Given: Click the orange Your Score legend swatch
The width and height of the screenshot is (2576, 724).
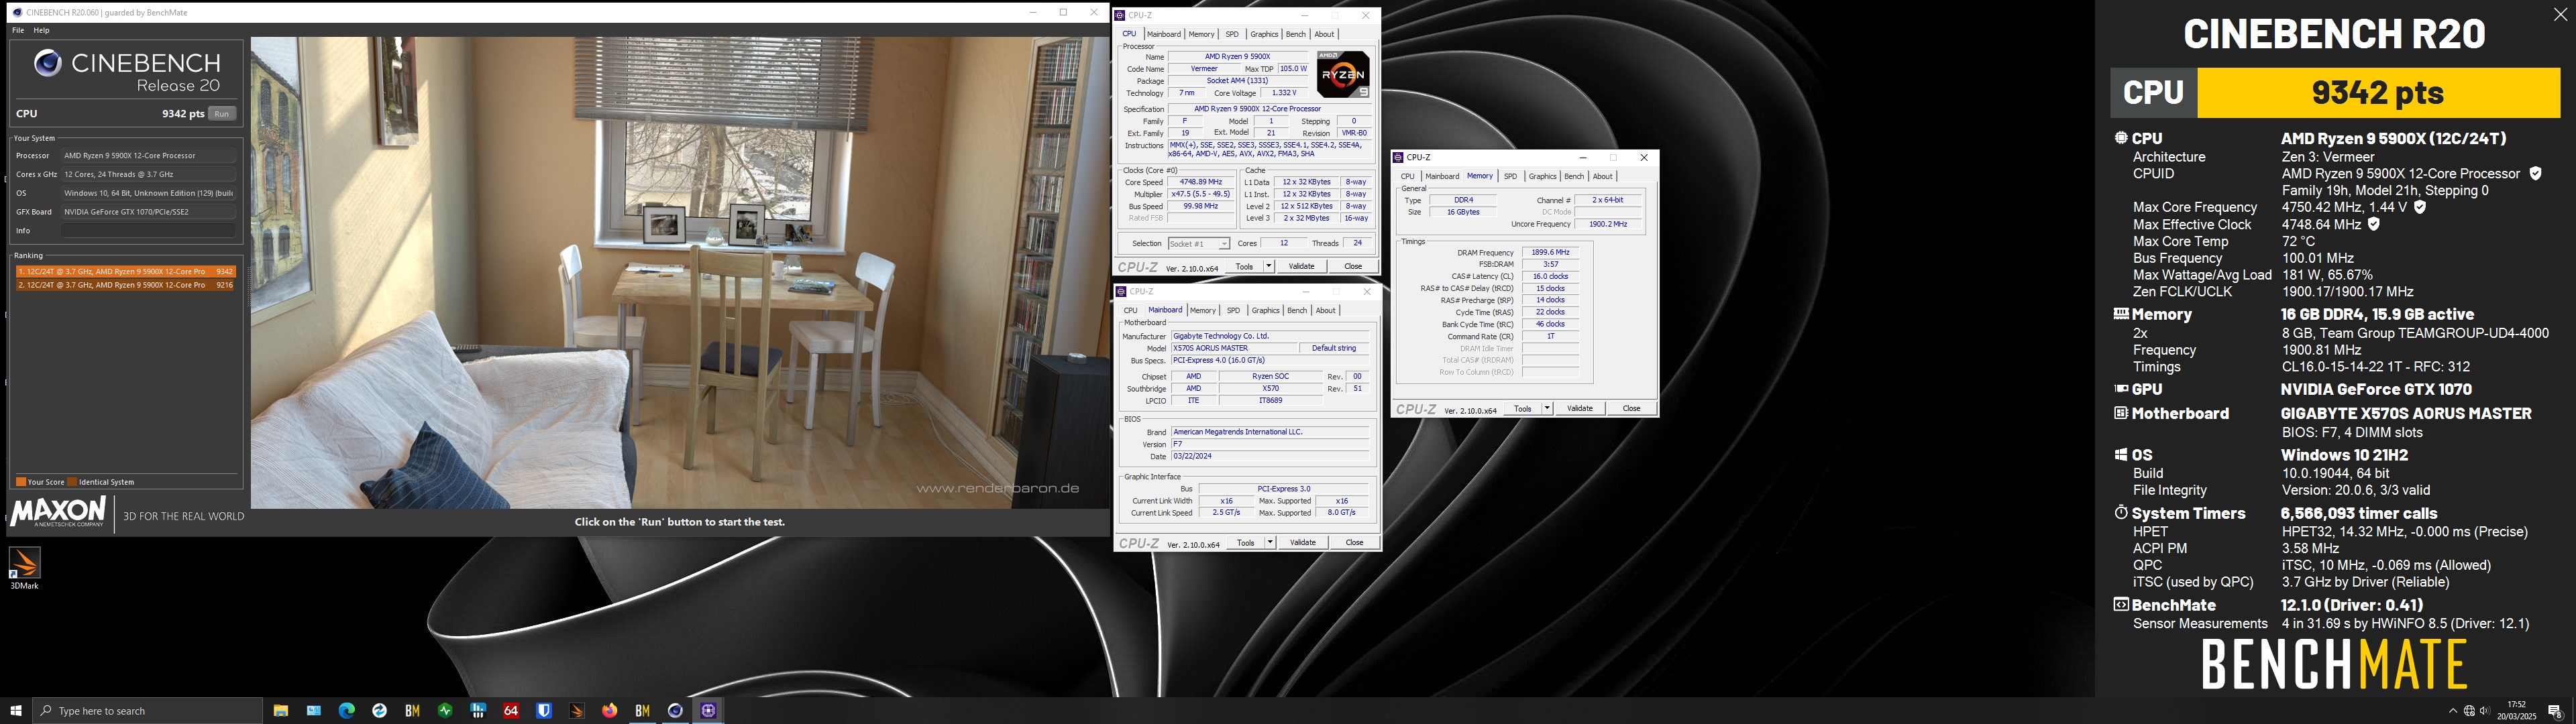Looking at the screenshot, I should coord(21,482).
